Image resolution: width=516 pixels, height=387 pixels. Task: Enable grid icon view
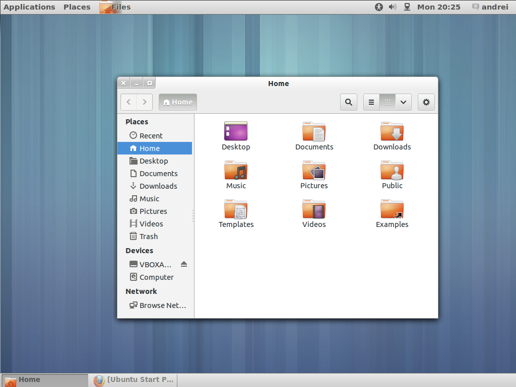point(387,102)
